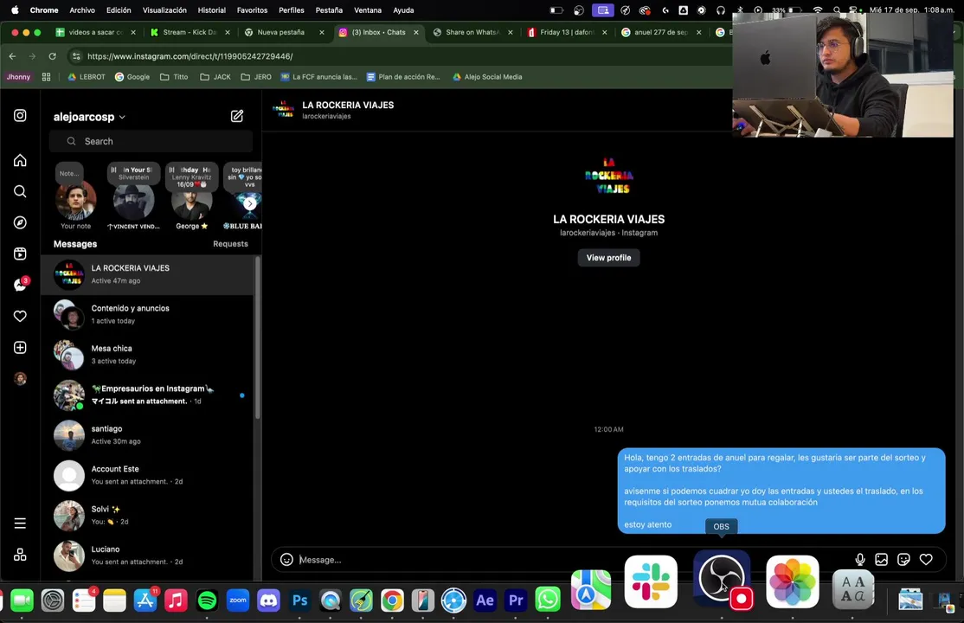The image size is (964, 623).
Task: Open Messages icon with red badge
Action: (x=21, y=285)
